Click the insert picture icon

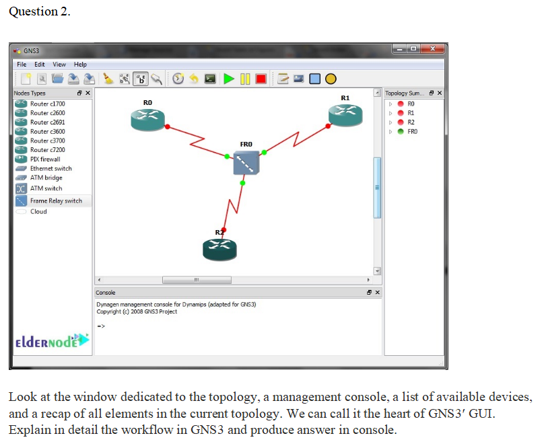point(299,79)
